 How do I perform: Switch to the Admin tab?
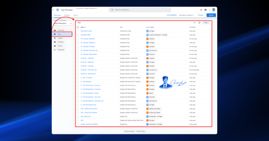click(75, 15)
